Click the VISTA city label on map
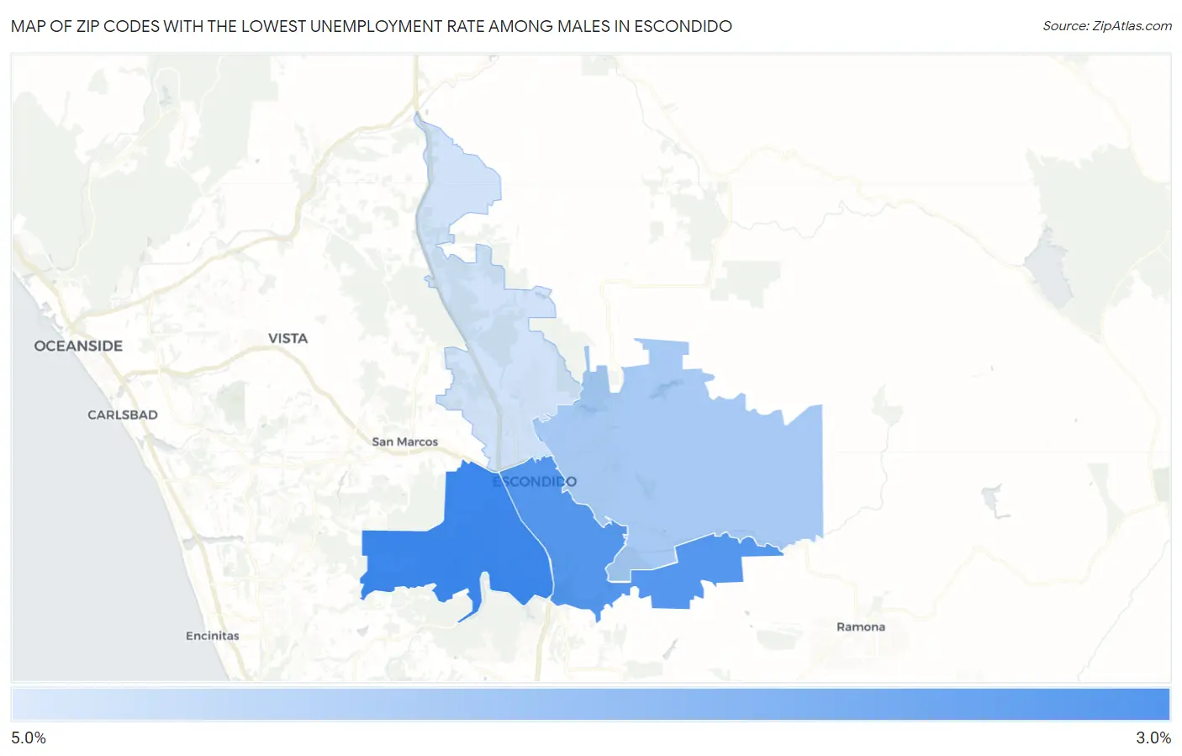1182x756 pixels. point(288,338)
